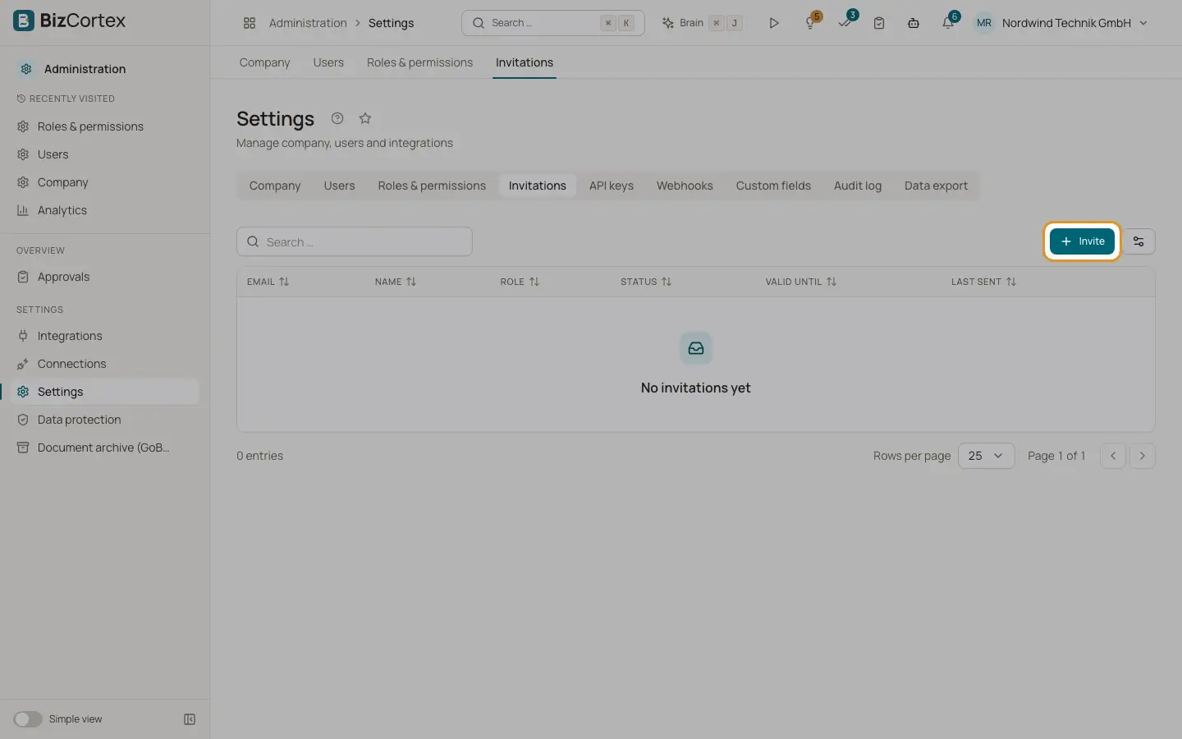Image resolution: width=1182 pixels, height=739 pixels.
Task: Click the Invite button
Action: tap(1082, 241)
